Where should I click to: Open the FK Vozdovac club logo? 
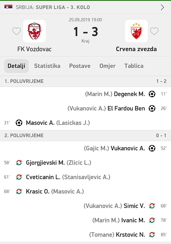coord(34,31)
